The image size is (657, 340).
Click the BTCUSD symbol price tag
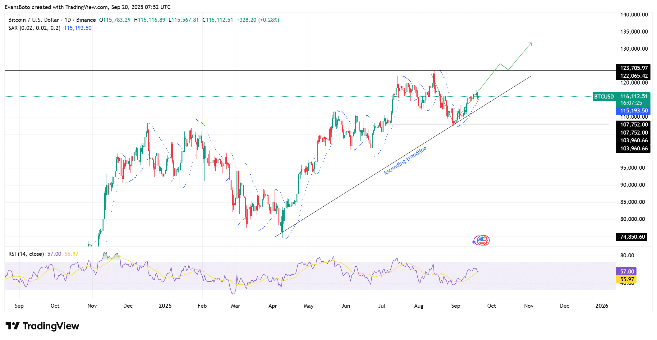point(604,97)
